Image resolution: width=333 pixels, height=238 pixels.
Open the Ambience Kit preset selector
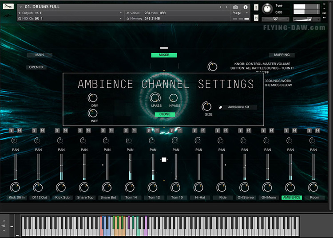pyautogui.click(x=238, y=107)
